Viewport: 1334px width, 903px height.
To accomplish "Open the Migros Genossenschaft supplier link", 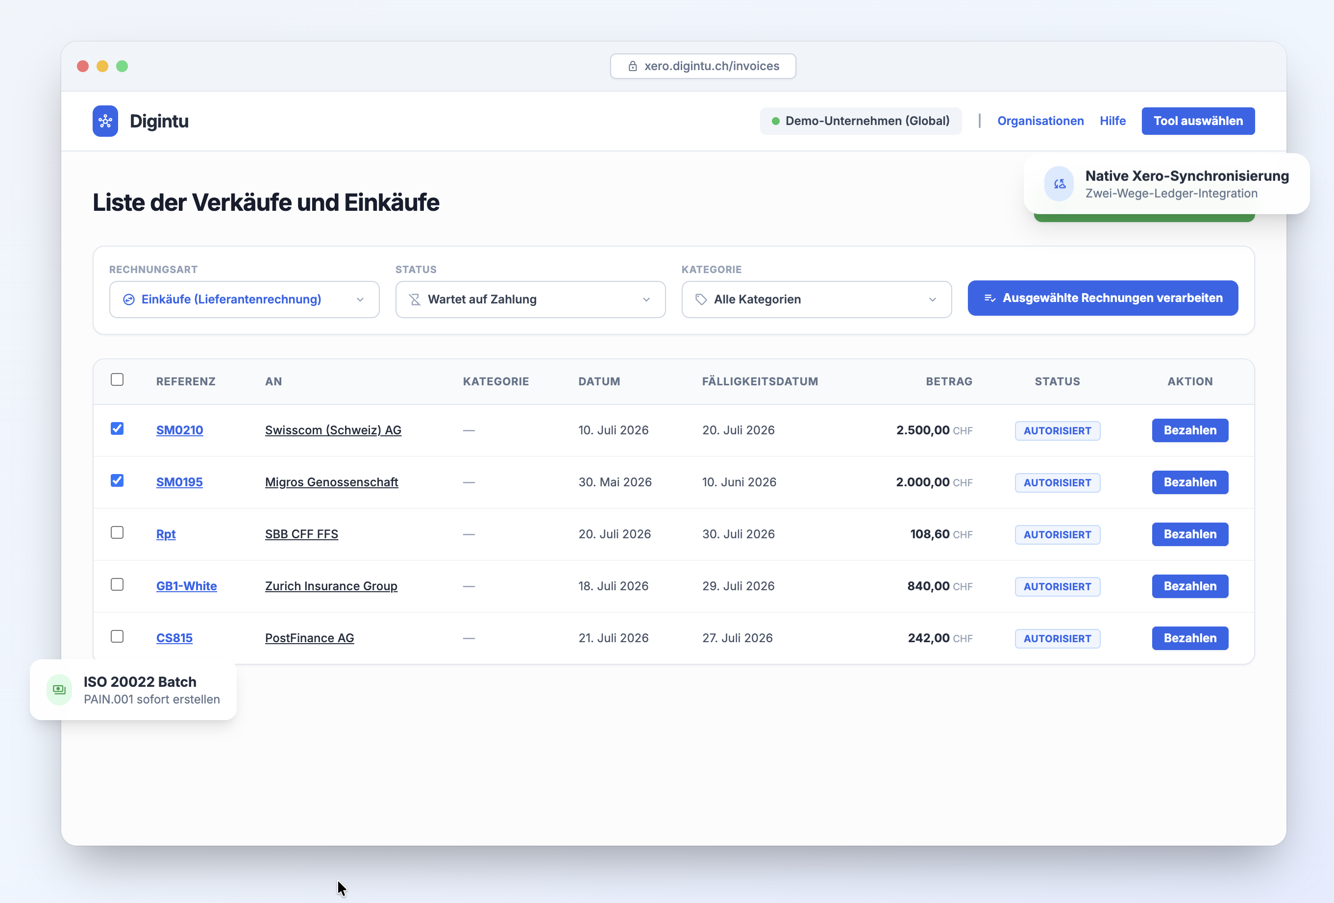I will point(332,482).
